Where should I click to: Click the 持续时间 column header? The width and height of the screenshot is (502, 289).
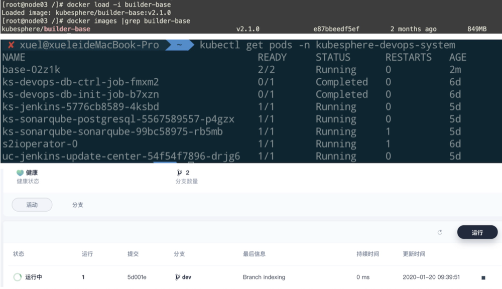(368, 254)
